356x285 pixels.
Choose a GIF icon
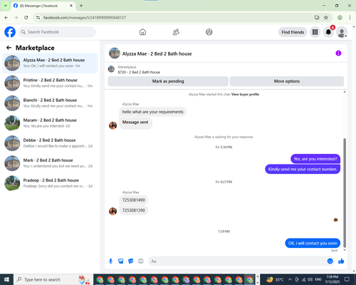pyautogui.click(x=141, y=261)
